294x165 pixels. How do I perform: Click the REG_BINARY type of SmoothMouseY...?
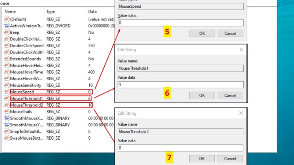pos(58,125)
